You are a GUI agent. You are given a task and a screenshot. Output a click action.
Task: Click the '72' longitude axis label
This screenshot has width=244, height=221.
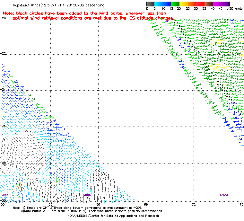coord(194,205)
